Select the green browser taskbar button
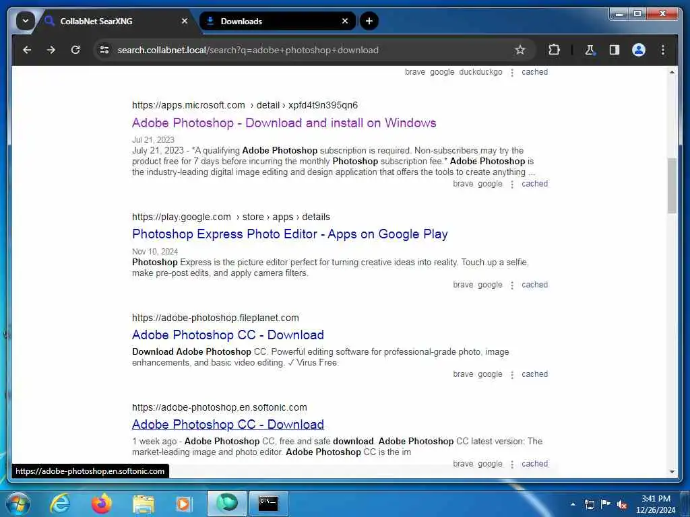Viewport: 690px width, 517px height. click(x=226, y=504)
